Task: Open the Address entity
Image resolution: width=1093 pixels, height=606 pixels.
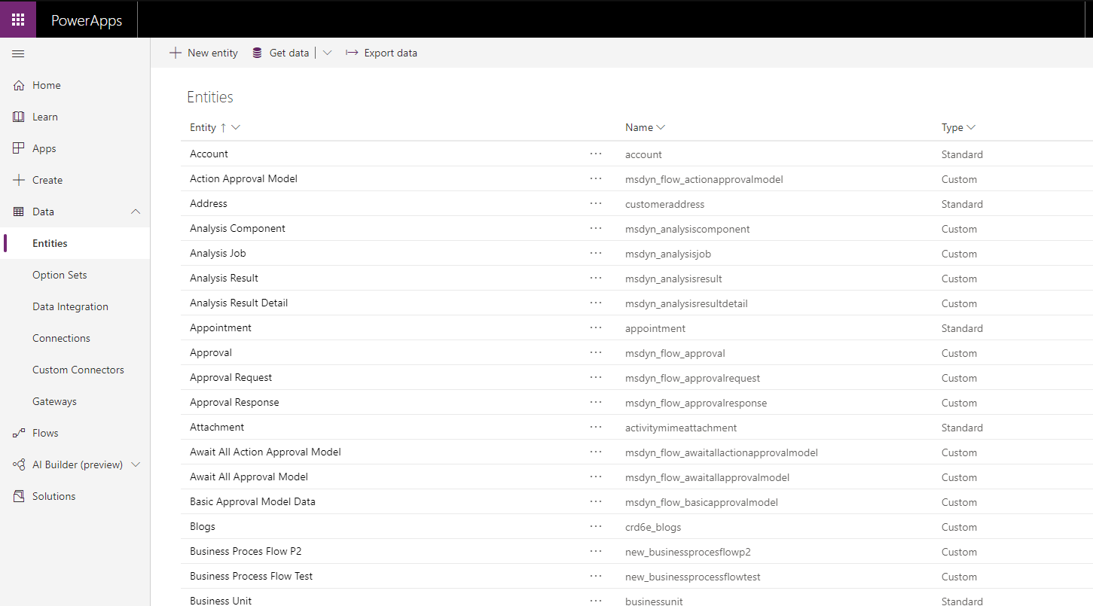Action: click(x=209, y=204)
